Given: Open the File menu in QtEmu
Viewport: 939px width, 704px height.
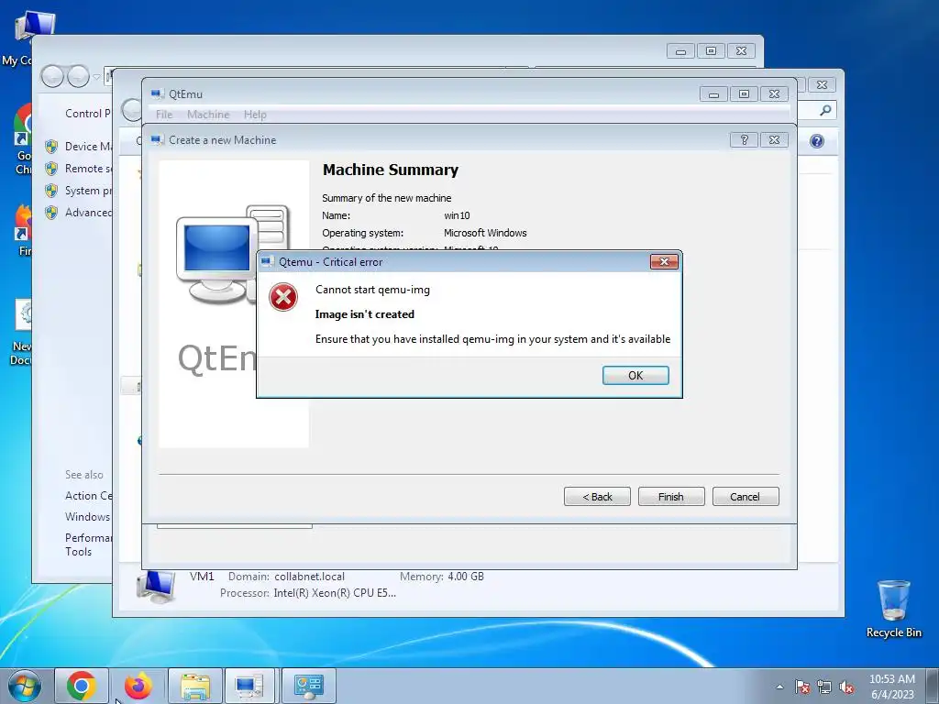Looking at the screenshot, I should pos(164,115).
